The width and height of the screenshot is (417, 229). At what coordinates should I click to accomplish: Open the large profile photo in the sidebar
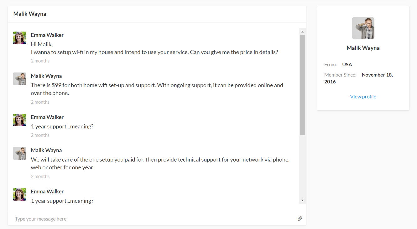click(363, 28)
